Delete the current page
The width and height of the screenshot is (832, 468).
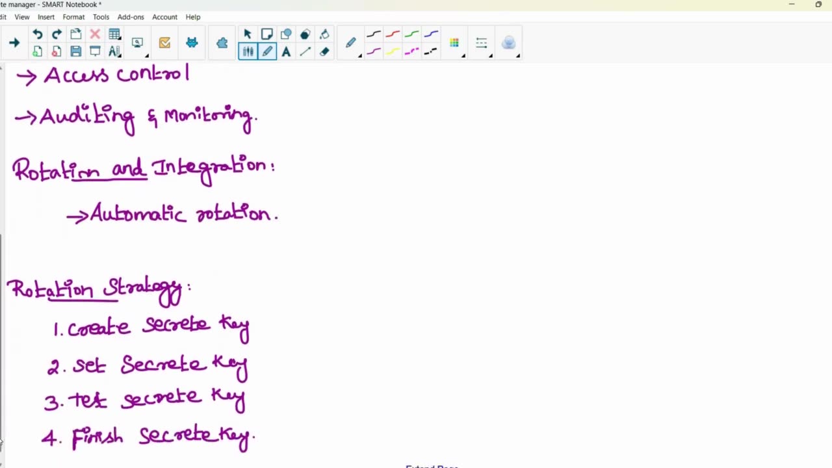pyautogui.click(x=57, y=51)
